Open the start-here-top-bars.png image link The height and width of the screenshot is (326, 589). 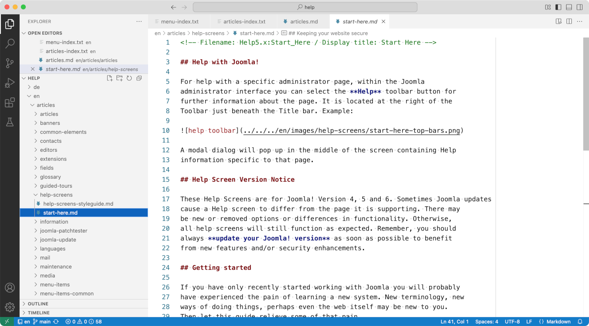(x=352, y=131)
